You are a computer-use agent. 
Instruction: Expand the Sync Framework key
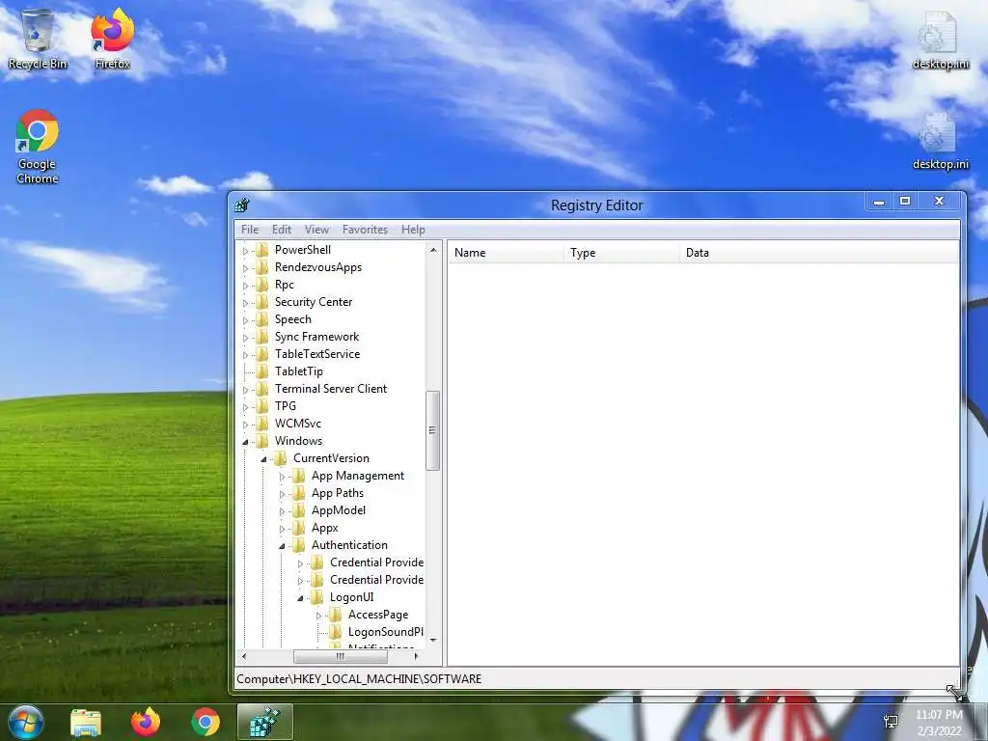pos(245,338)
